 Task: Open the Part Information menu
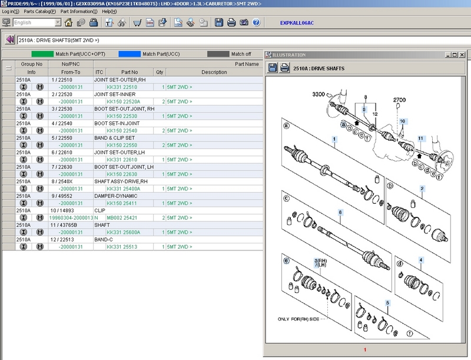pyautogui.click(x=79, y=11)
